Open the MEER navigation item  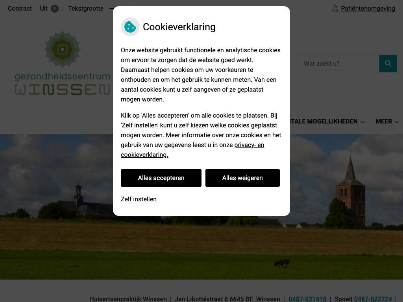coord(383,122)
